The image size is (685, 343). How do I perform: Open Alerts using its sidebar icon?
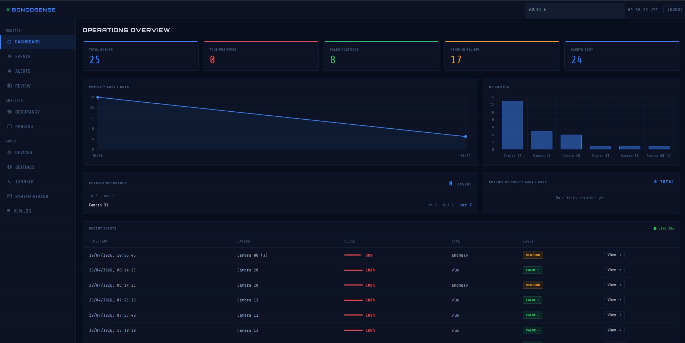[x=9, y=71]
